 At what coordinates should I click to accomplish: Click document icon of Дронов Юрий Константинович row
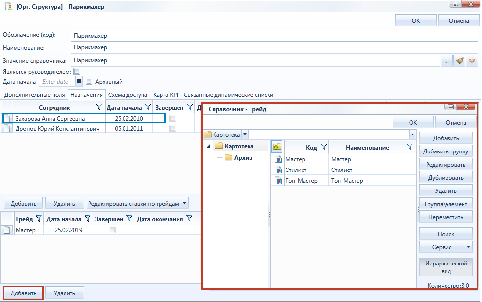[x=7, y=129]
